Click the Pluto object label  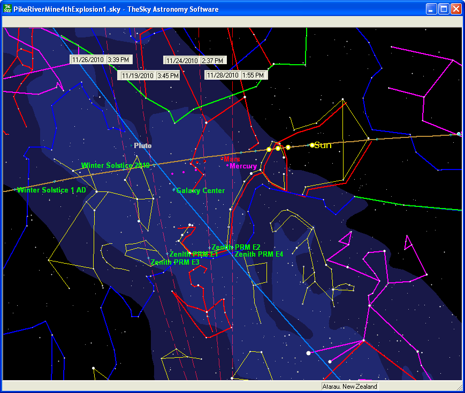click(x=143, y=145)
